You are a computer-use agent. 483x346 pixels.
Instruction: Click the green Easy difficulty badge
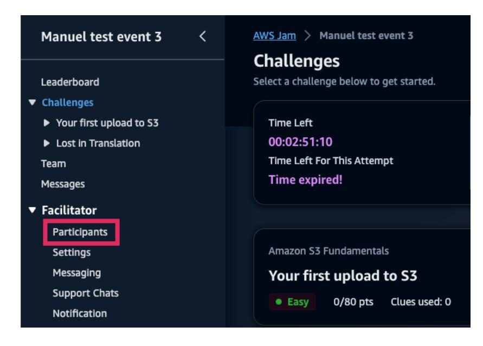coord(292,302)
